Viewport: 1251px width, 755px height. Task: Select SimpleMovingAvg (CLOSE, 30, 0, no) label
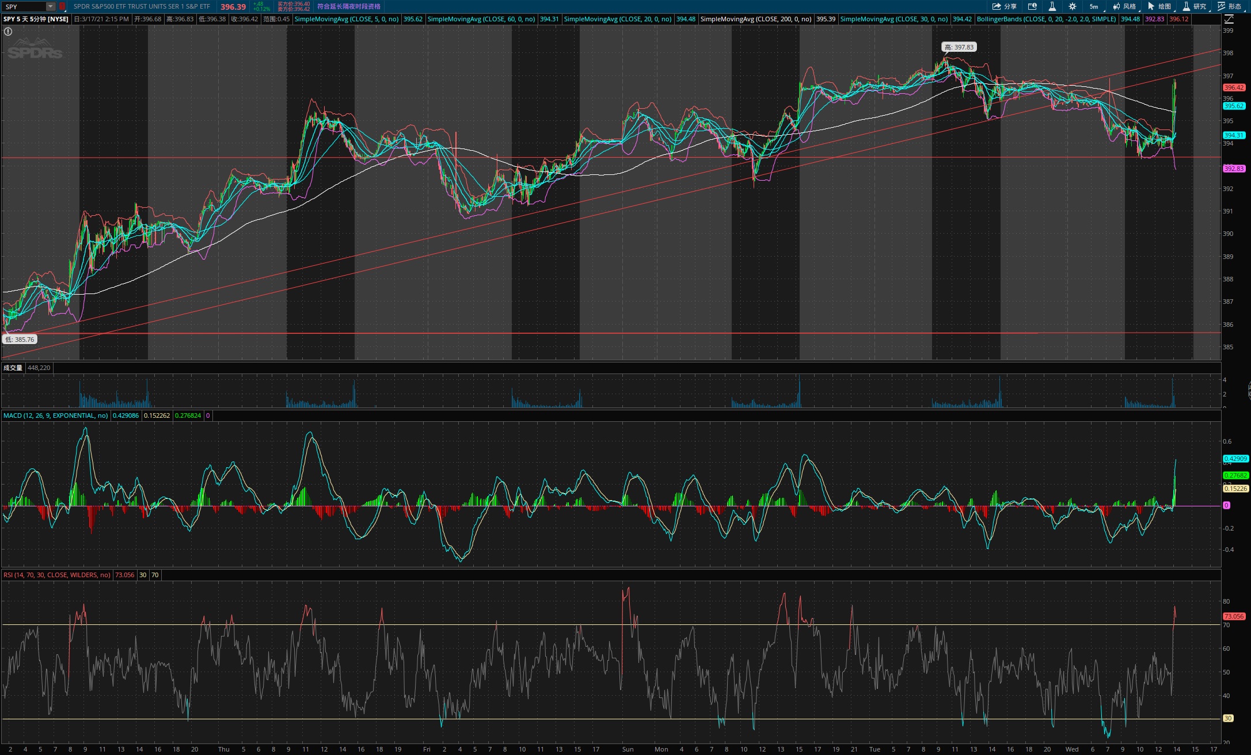pos(894,19)
